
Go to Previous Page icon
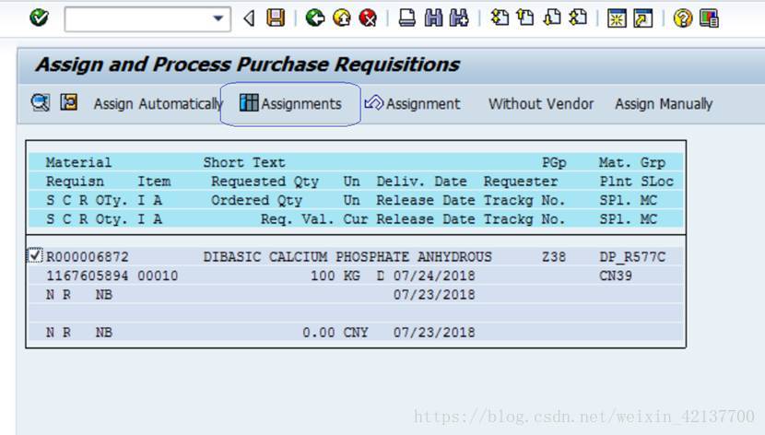(525, 18)
